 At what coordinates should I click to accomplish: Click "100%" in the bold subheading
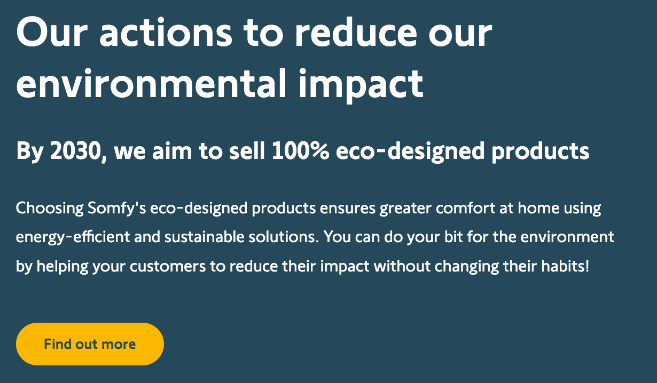click(300, 151)
